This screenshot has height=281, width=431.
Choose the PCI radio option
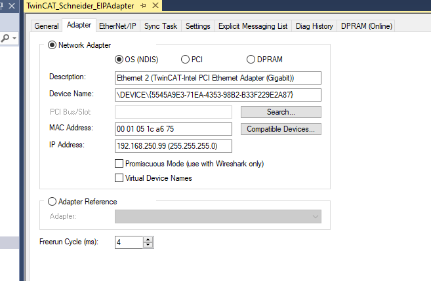185,59
